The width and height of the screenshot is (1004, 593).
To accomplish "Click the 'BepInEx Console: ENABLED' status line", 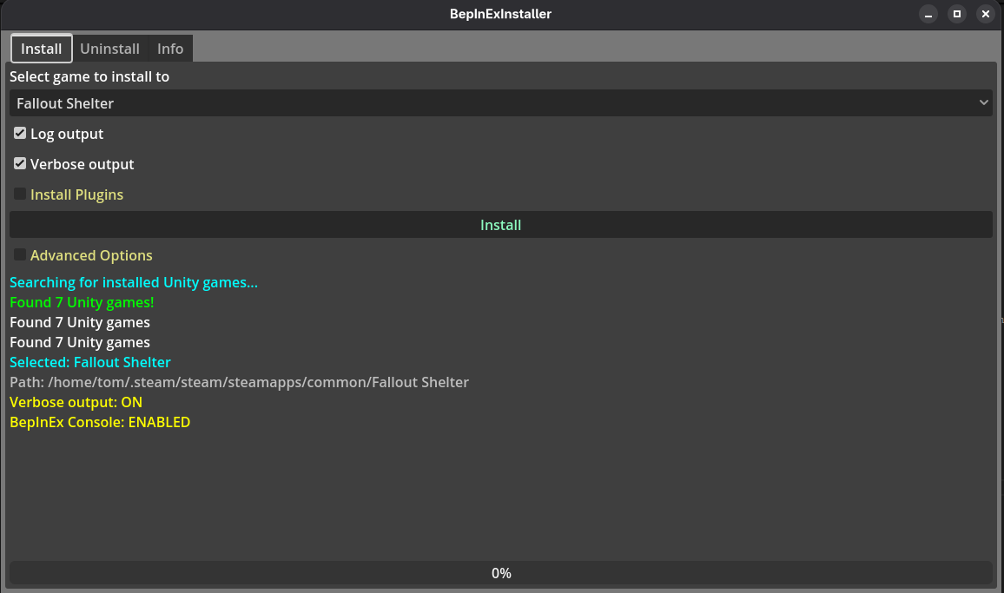I will coord(100,422).
